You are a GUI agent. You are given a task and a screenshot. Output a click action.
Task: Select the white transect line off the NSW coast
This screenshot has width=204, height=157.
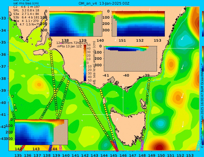coord(179,48)
